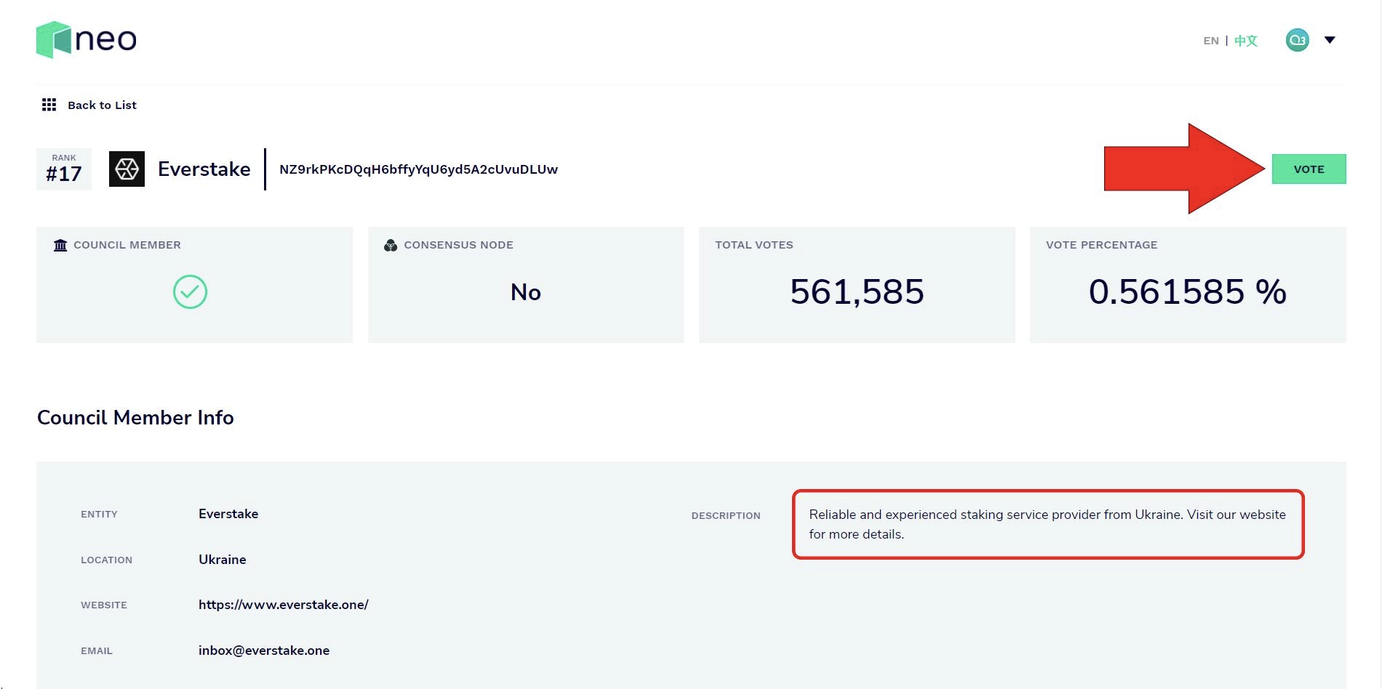Image resolution: width=1382 pixels, height=689 pixels.
Task: Select the Everstake candidate name heading
Action: (204, 169)
